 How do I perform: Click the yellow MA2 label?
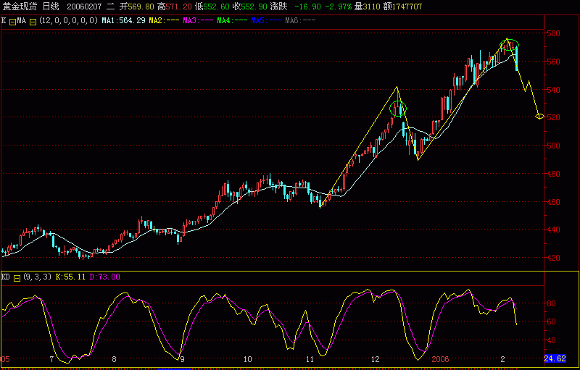[165, 21]
